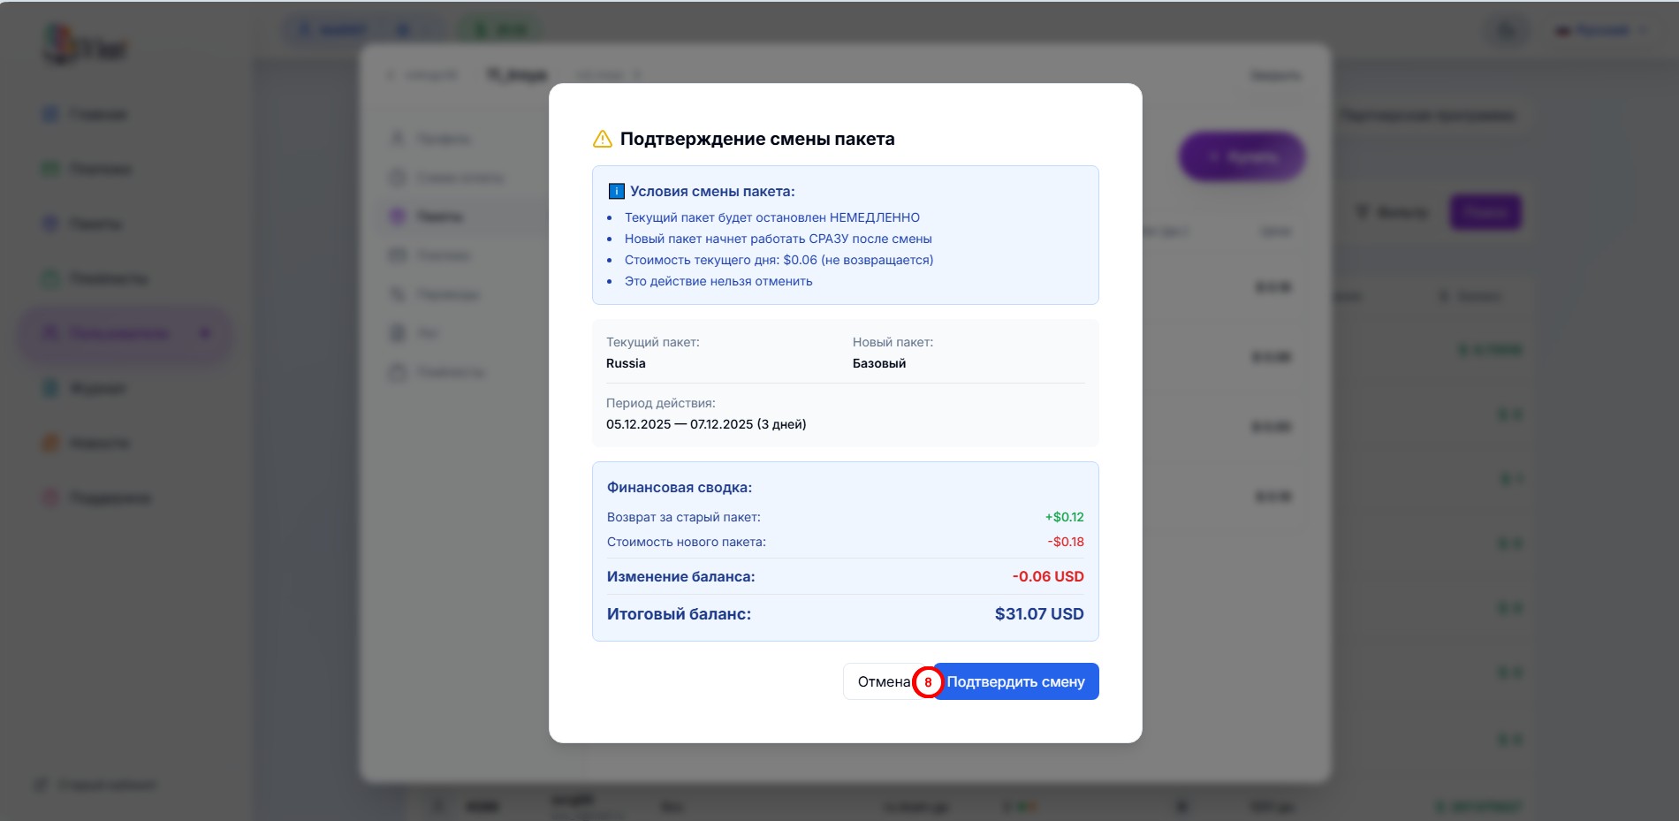Click the blue Главная sidebar icon
The width and height of the screenshot is (1679, 821).
click(51, 114)
